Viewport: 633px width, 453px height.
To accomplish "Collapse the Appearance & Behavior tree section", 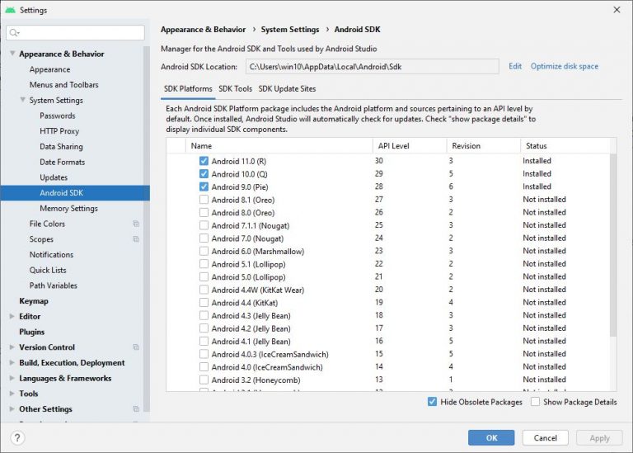I will (x=12, y=54).
